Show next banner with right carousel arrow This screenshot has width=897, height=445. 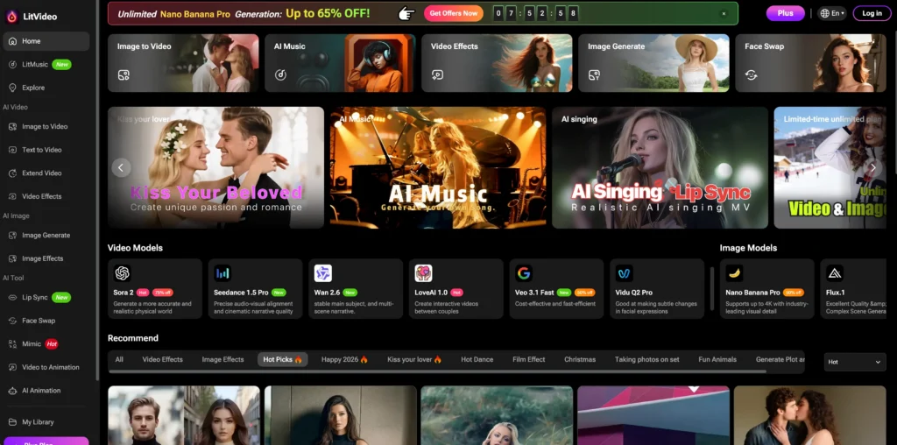(872, 167)
